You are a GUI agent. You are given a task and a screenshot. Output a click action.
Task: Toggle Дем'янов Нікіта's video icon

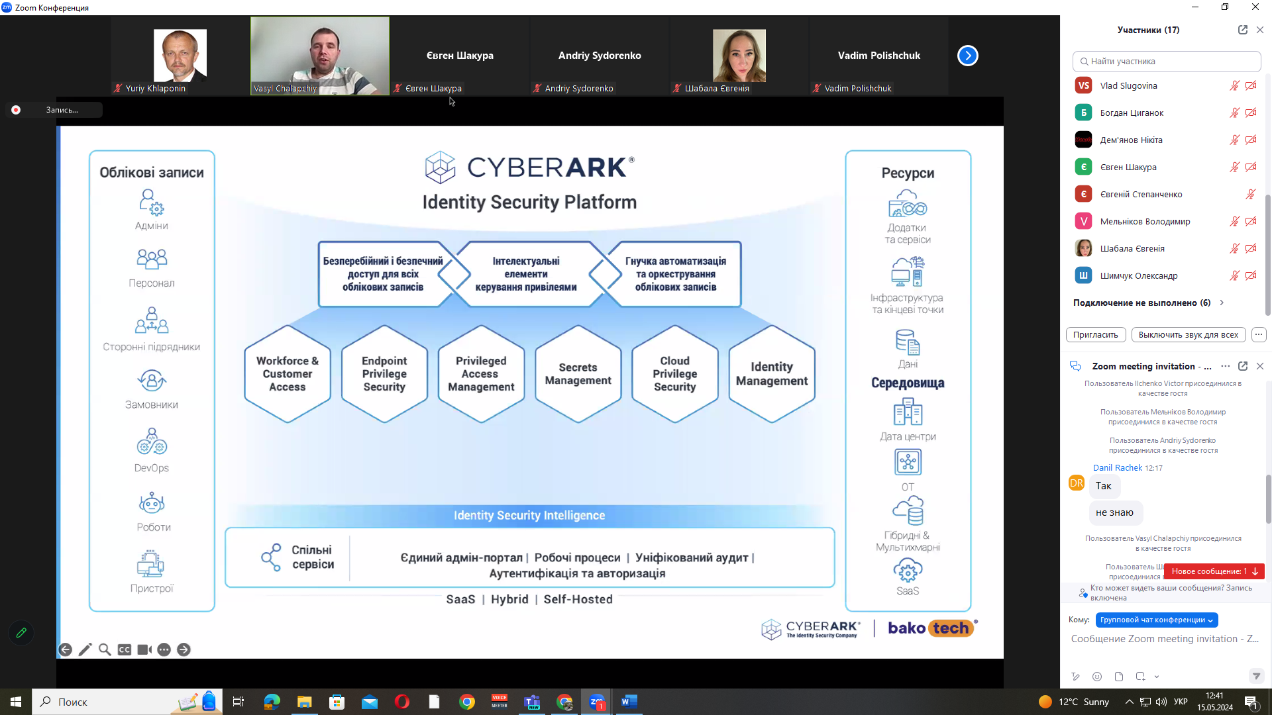pyautogui.click(x=1251, y=140)
